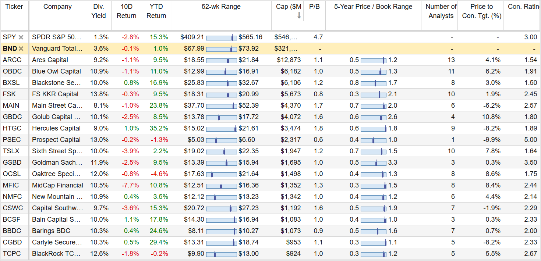Click PSEC consensus rating 5.00
541x261 pixels.
tap(531, 140)
